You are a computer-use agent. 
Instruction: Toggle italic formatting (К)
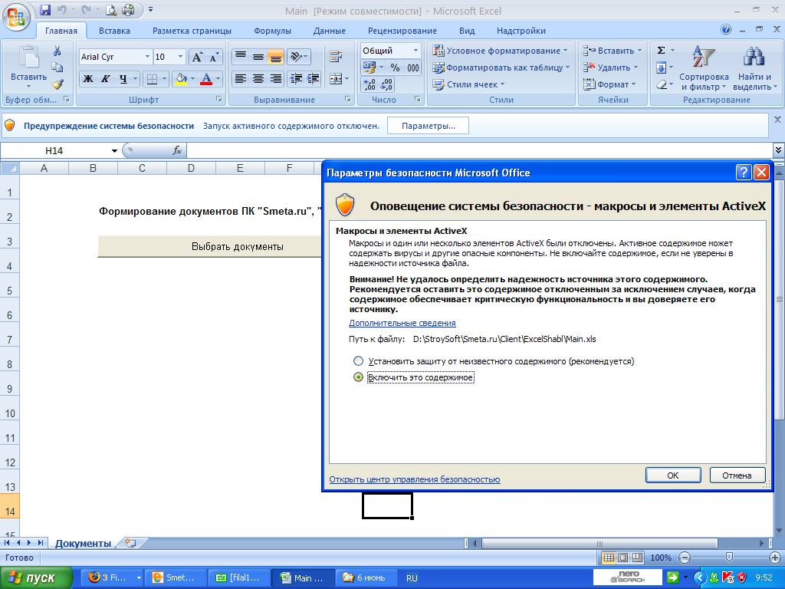tap(106, 79)
